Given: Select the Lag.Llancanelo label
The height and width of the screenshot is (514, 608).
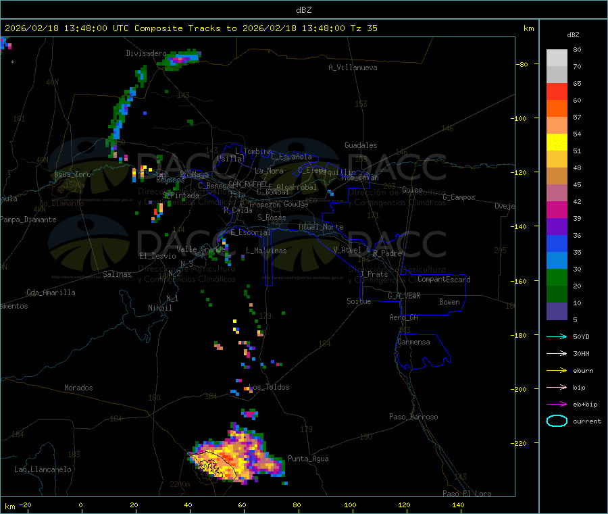Looking at the screenshot, I should tap(43, 469).
